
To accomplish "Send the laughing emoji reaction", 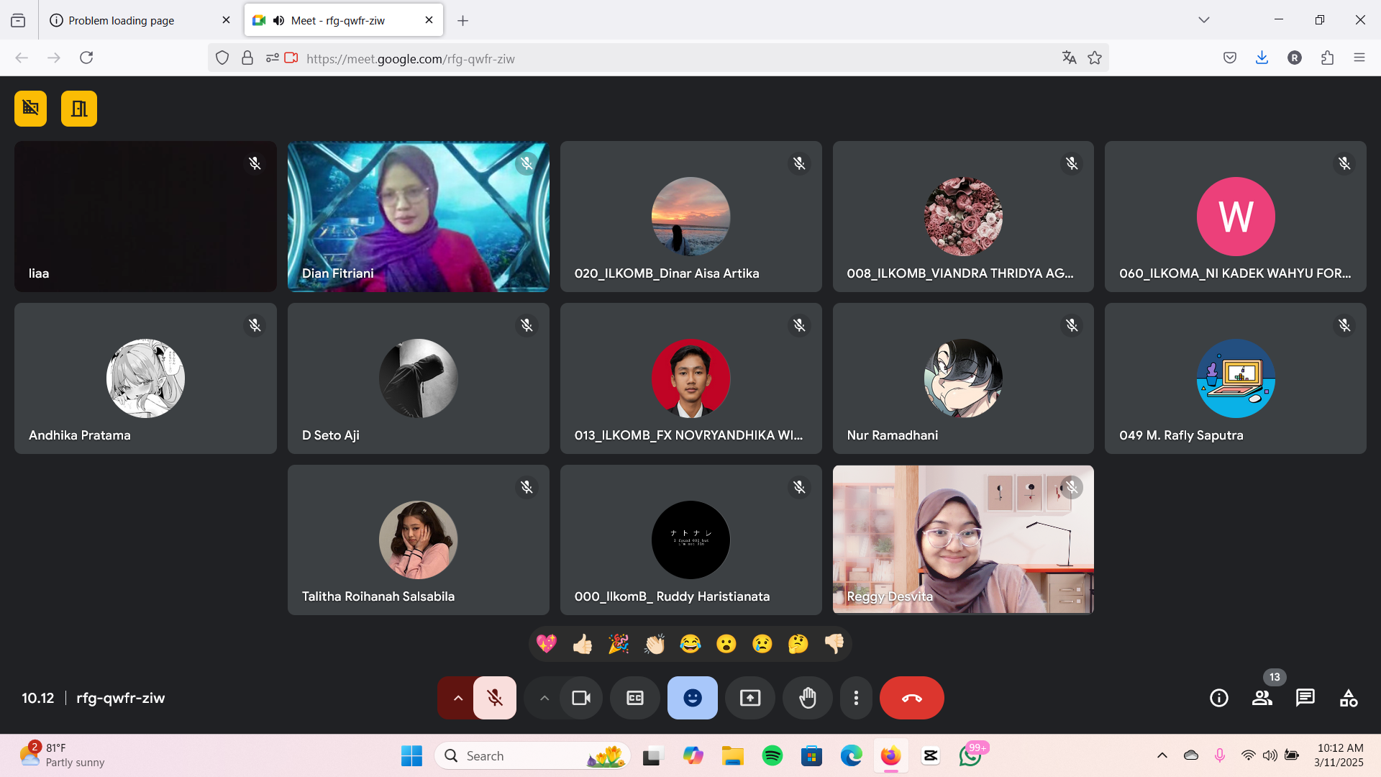I will pos(690,644).
